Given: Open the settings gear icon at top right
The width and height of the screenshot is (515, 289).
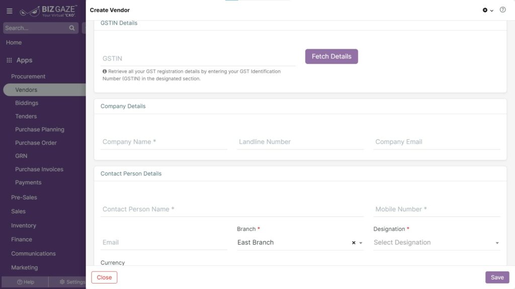Looking at the screenshot, I should [x=485, y=10].
